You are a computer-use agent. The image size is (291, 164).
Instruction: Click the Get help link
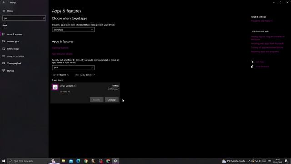click(260, 62)
